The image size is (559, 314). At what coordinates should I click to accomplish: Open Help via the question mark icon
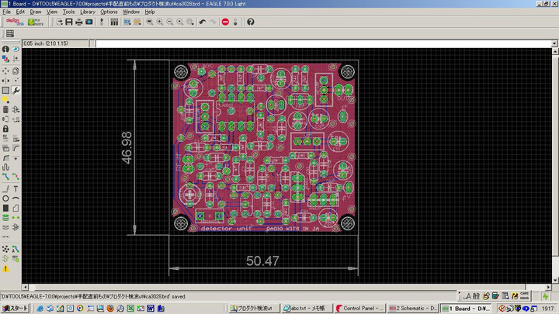pos(250,22)
